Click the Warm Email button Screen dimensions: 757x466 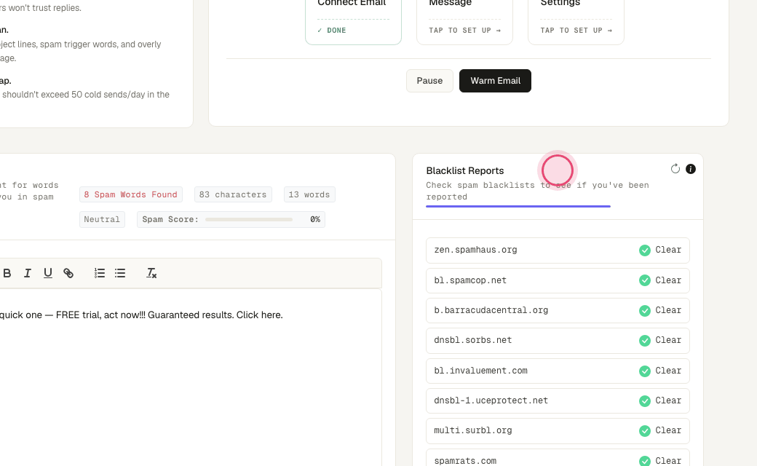point(496,81)
